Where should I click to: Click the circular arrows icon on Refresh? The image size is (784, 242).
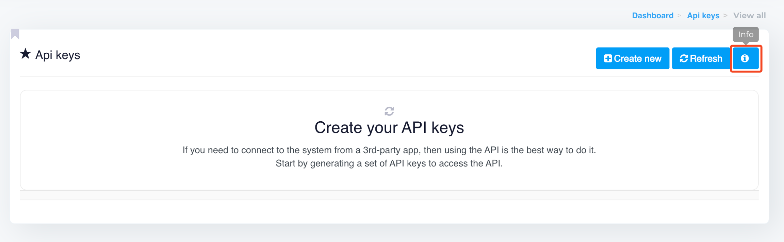pyautogui.click(x=684, y=58)
